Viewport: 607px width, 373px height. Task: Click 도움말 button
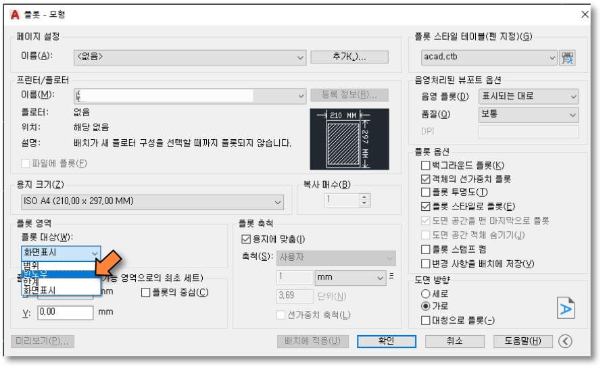[523, 341]
